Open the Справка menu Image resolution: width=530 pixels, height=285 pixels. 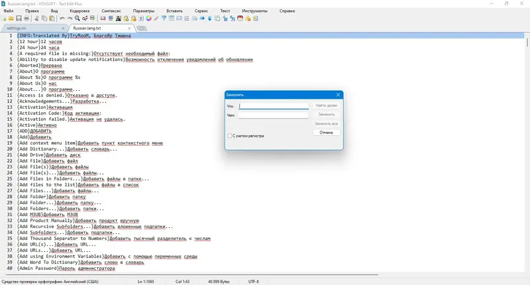(287, 11)
